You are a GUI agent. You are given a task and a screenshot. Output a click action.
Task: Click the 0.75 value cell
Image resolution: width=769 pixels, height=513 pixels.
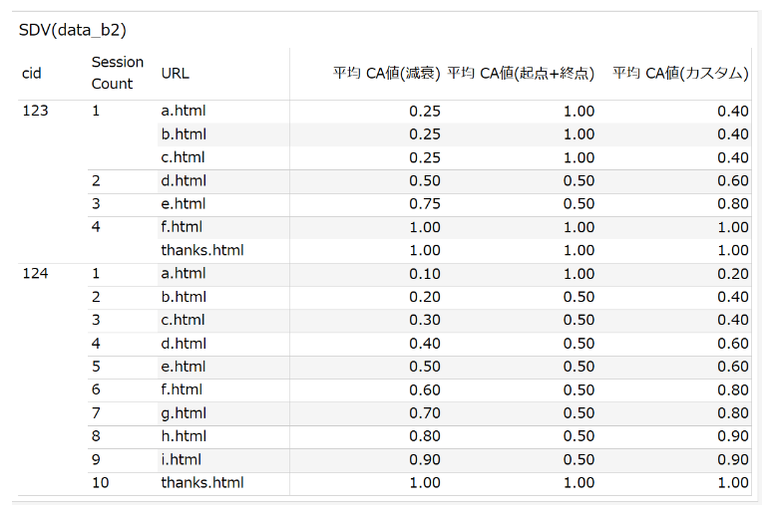pos(425,203)
